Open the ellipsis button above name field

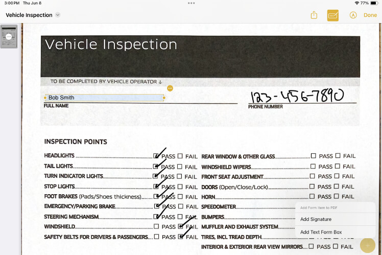tap(170, 88)
